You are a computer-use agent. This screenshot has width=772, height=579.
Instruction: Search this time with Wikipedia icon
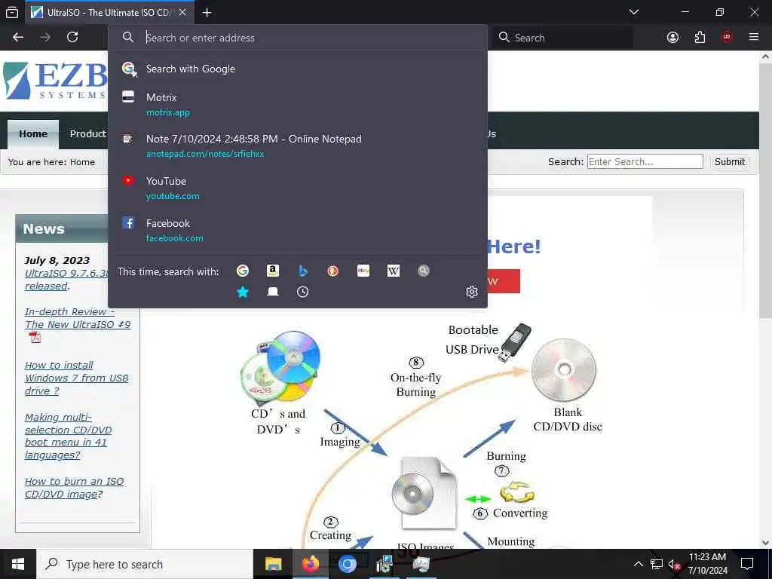[394, 271]
